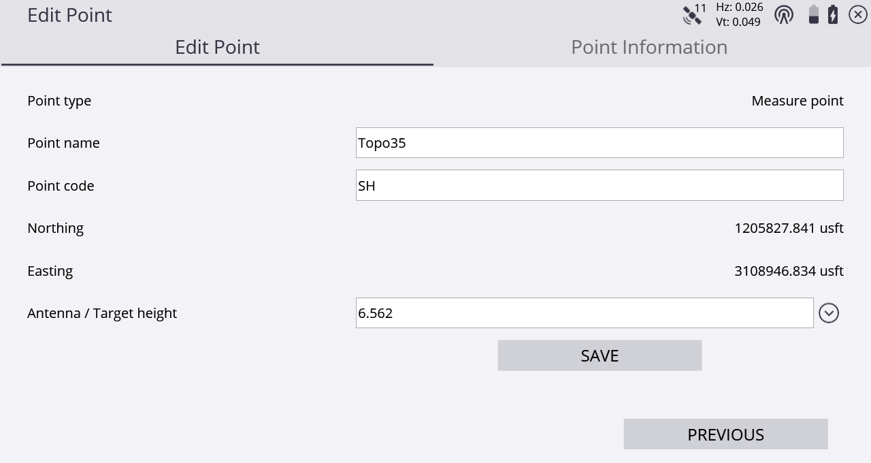Click the Point name label
The image size is (871, 463).
click(63, 143)
